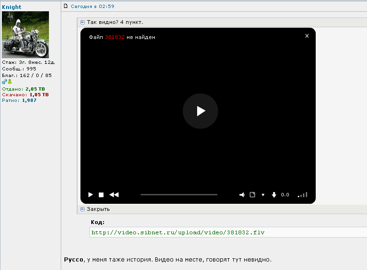Image resolution: width=367 pixels, height=270 pixels.
Task: Click the bold name 'Руссо' in the post
Action: click(73, 260)
